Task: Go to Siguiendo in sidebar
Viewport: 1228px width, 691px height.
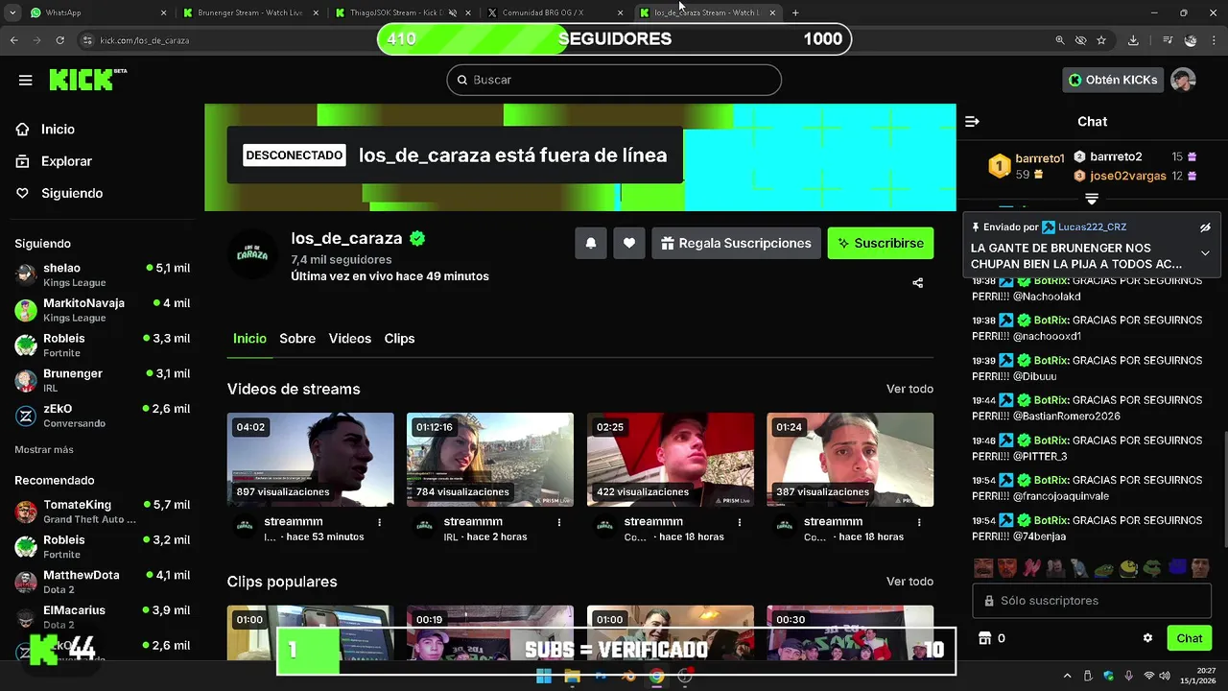Action: [x=72, y=193]
